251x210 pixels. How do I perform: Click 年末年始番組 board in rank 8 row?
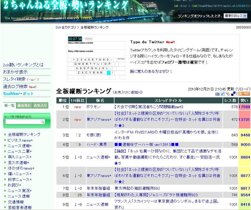(x=98, y=195)
